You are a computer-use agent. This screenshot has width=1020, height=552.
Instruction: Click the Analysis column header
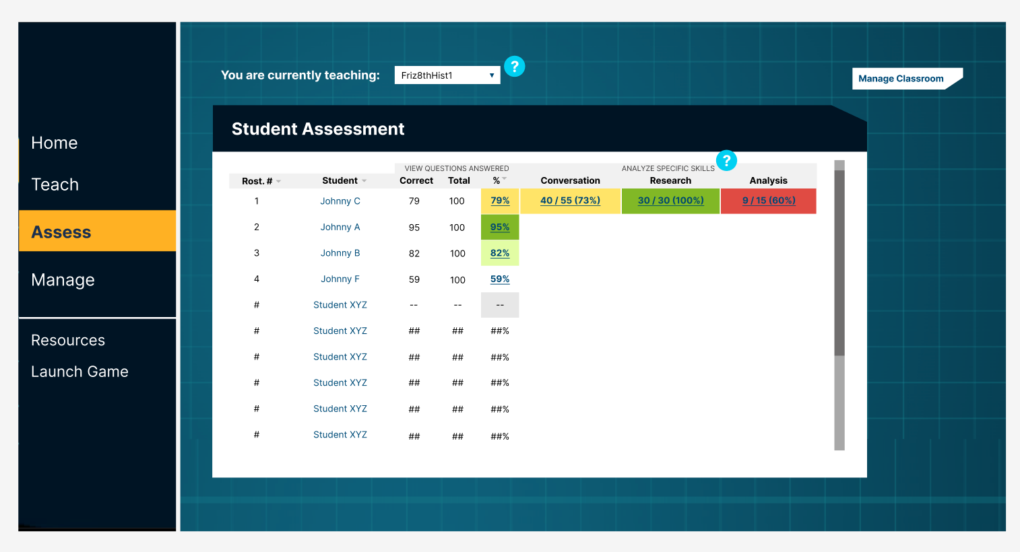pyautogui.click(x=769, y=180)
